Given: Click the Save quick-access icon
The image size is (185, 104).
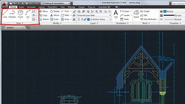Looking at the screenshot, I should coord(19,3).
